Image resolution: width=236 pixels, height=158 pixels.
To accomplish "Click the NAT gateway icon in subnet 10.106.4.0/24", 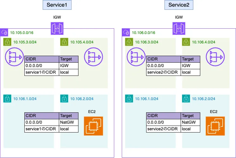I will pos(215,57).
